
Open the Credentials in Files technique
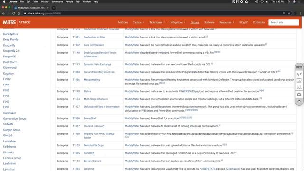click(95, 37)
